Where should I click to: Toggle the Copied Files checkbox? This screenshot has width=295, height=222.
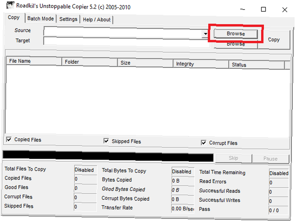[9, 140]
